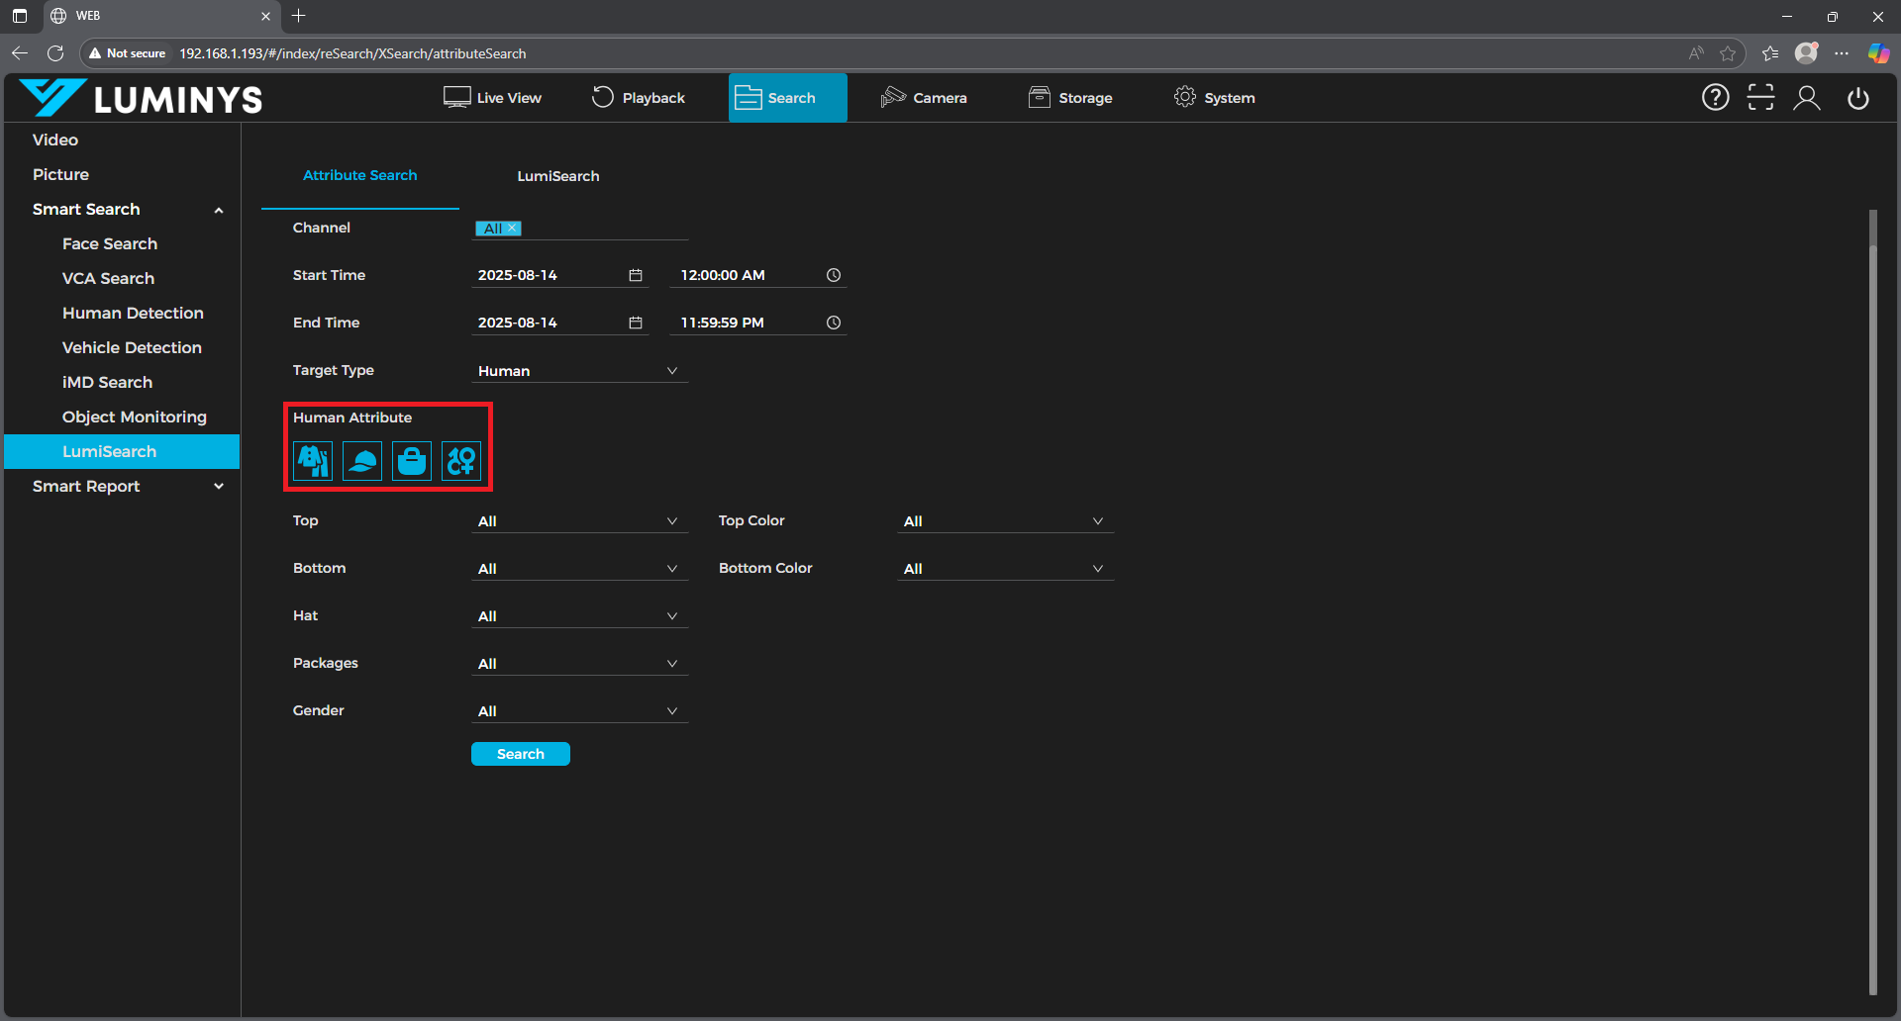The image size is (1901, 1021).
Task: Go to the Playback menu
Action: 639,98
